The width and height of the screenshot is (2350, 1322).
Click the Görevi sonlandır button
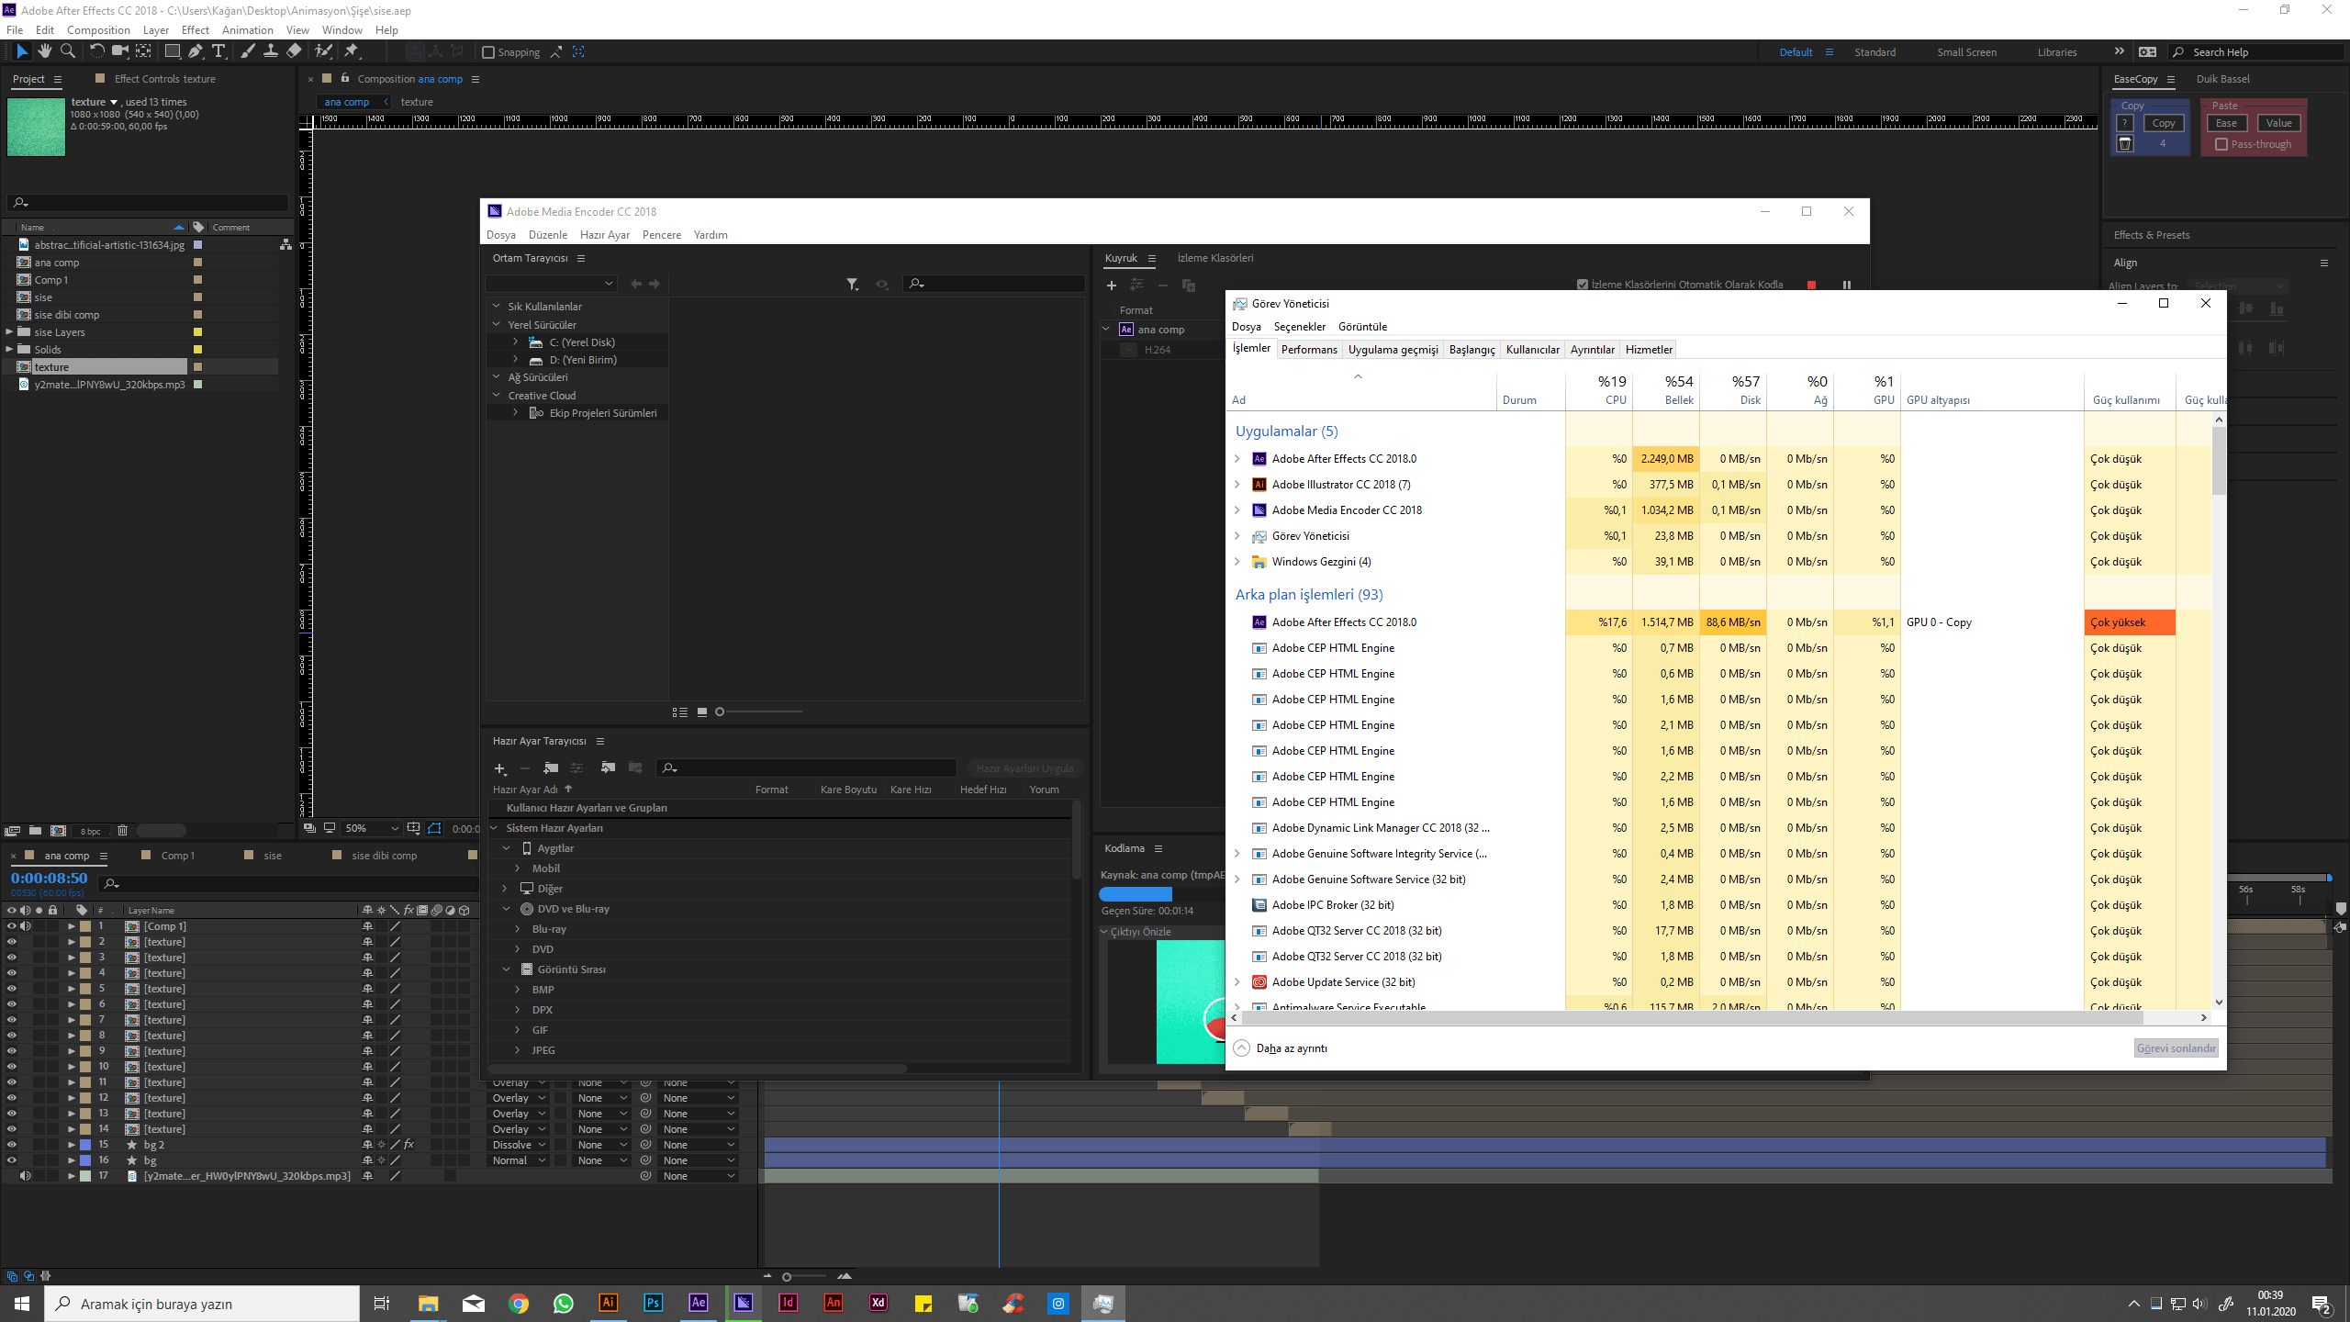coord(2176,1048)
